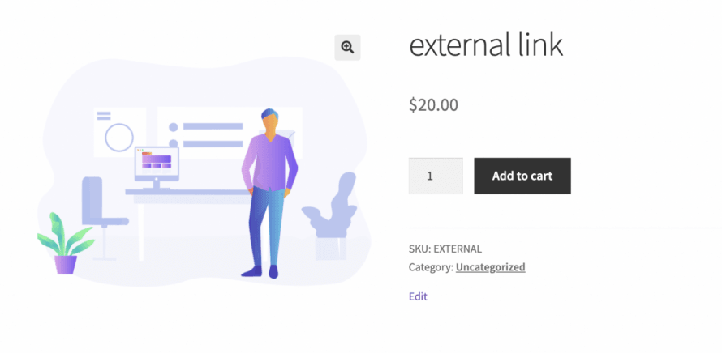
Task: Click the standing man in product image
Action: point(270,186)
